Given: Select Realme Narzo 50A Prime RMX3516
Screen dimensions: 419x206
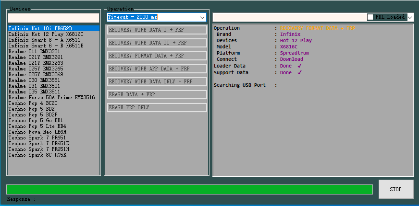Looking at the screenshot, I should tap(54, 98).
